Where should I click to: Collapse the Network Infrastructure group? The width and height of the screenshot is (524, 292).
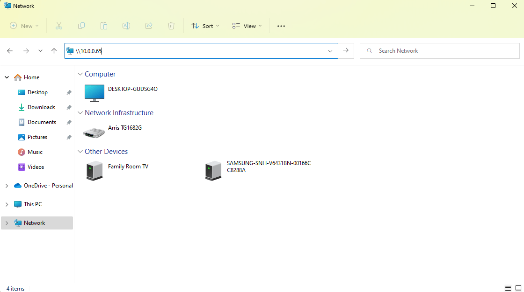point(80,113)
